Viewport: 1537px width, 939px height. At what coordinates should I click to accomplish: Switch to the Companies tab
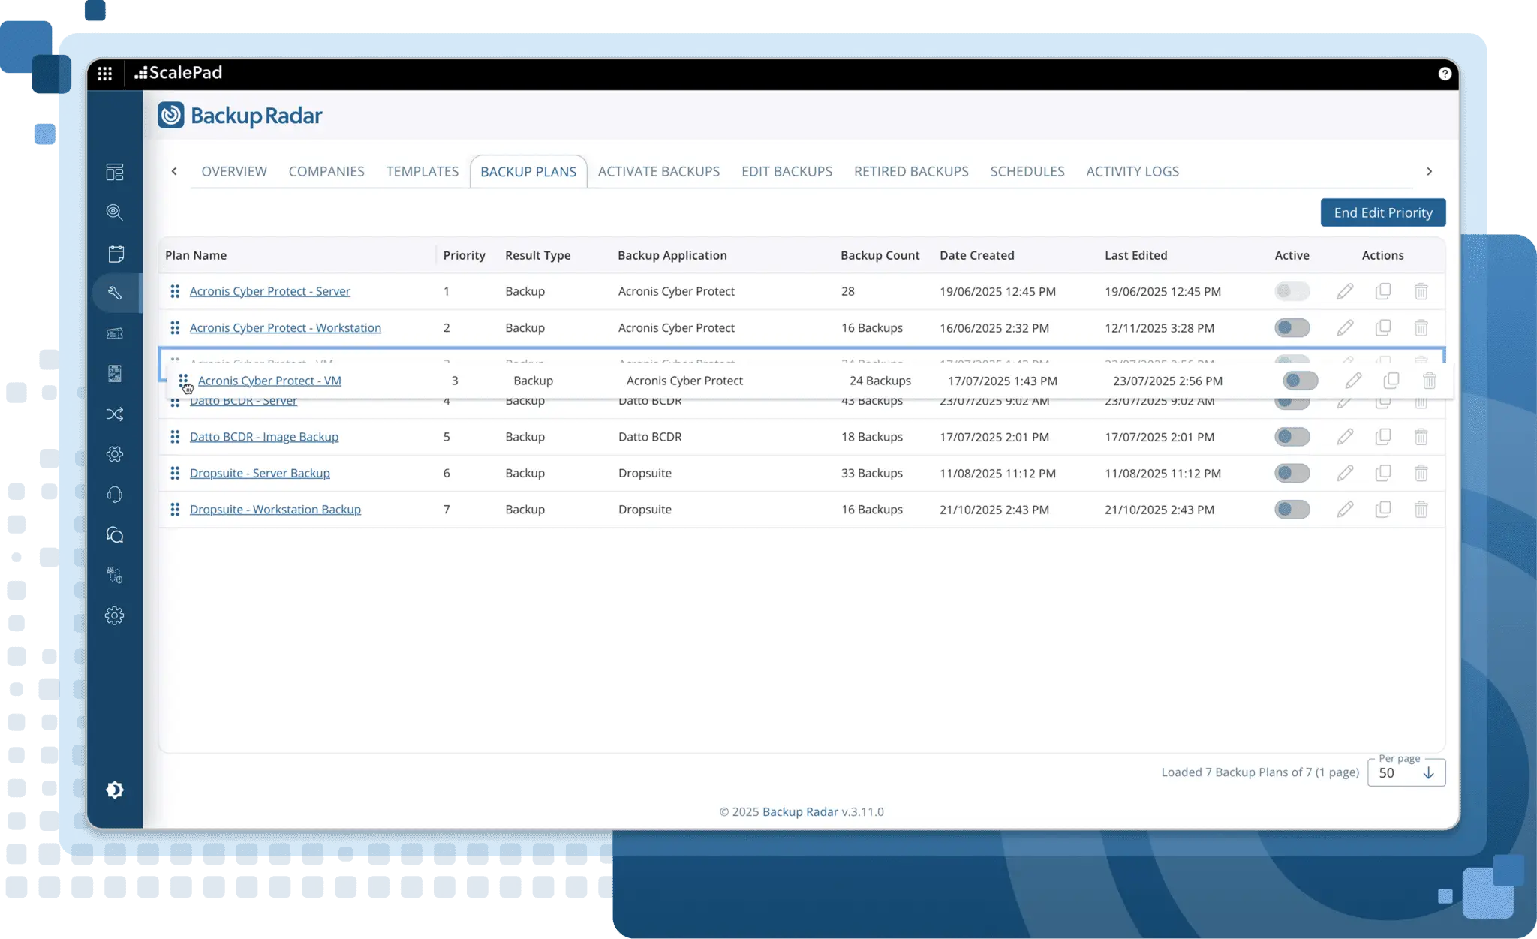tap(326, 171)
